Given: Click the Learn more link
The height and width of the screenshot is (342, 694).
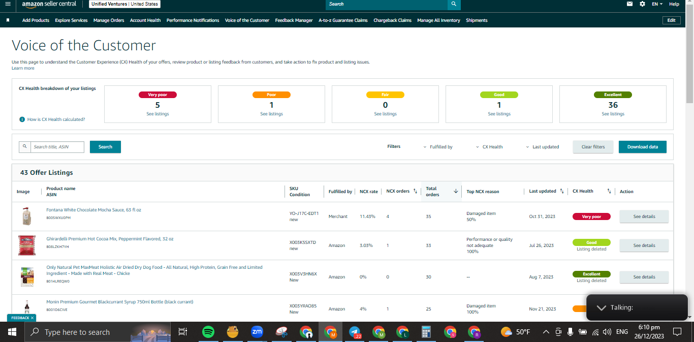Looking at the screenshot, I should [x=23, y=68].
